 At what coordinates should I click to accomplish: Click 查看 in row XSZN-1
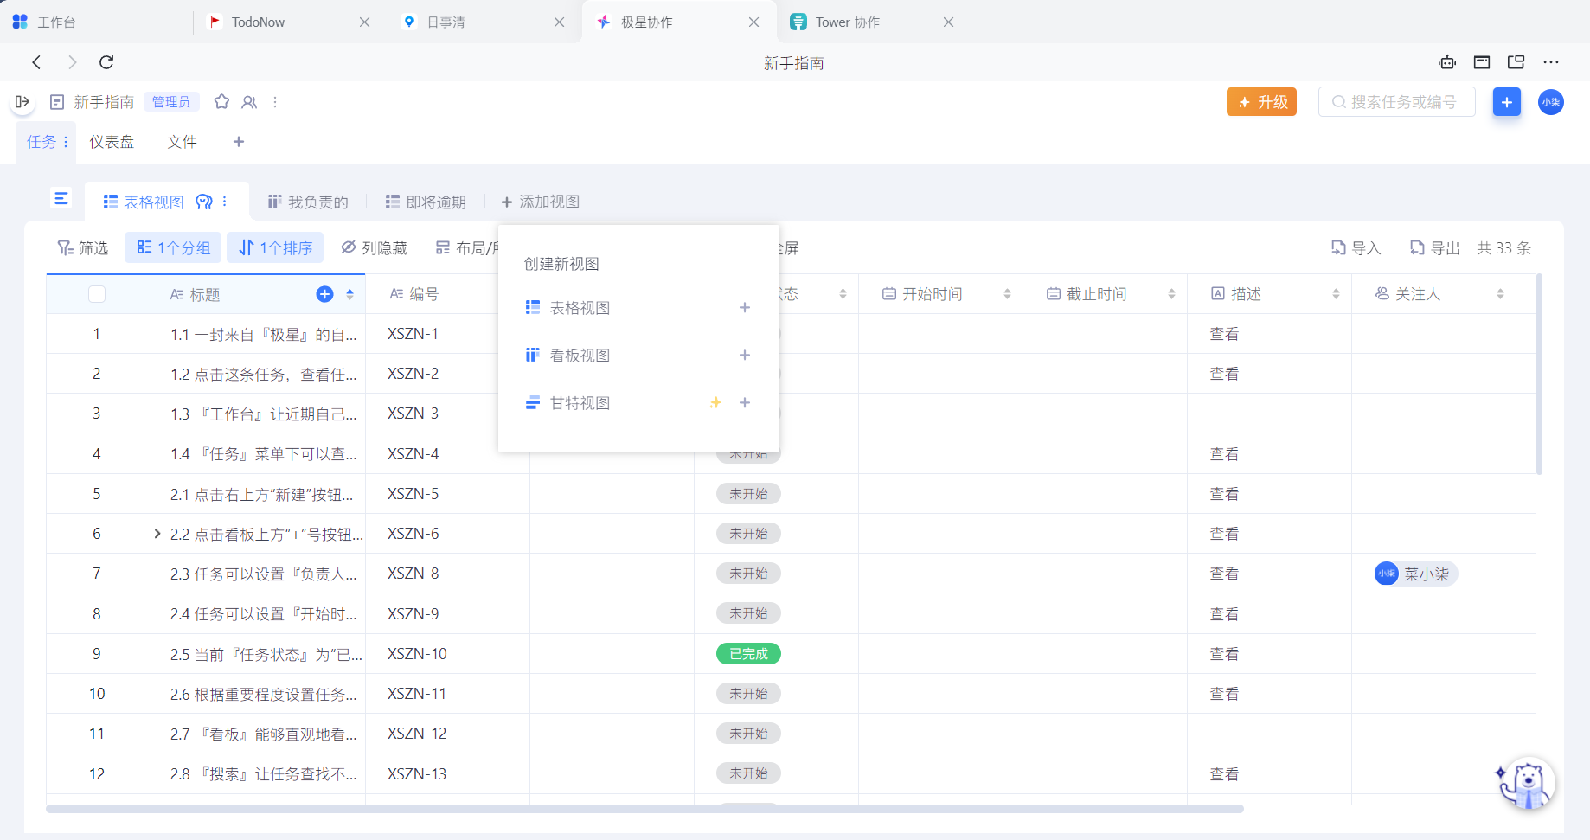[x=1224, y=334]
